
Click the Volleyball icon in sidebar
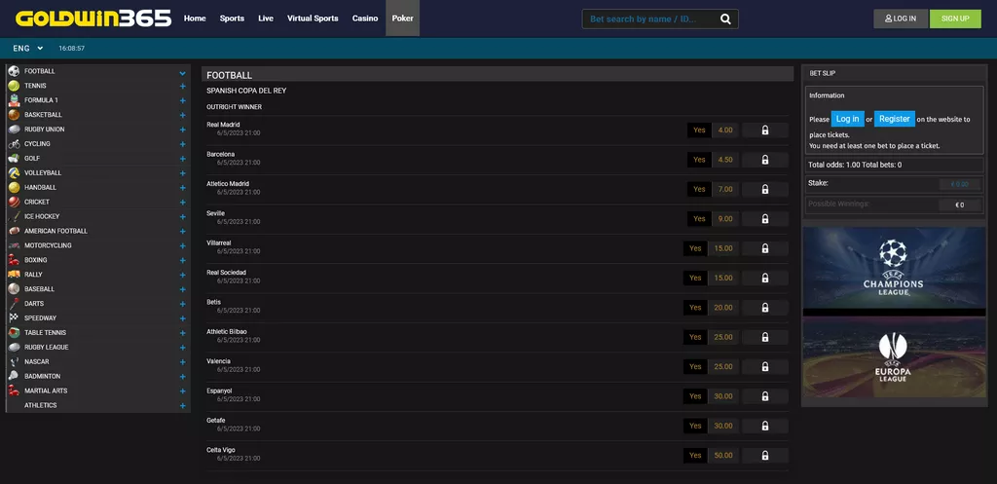(14, 173)
